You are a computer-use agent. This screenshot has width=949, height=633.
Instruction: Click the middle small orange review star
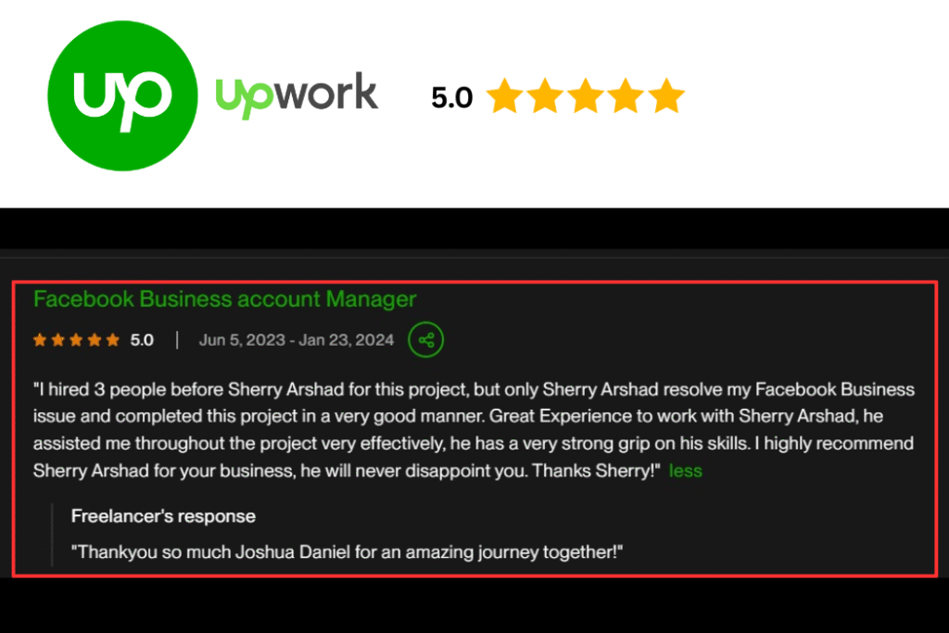76,340
